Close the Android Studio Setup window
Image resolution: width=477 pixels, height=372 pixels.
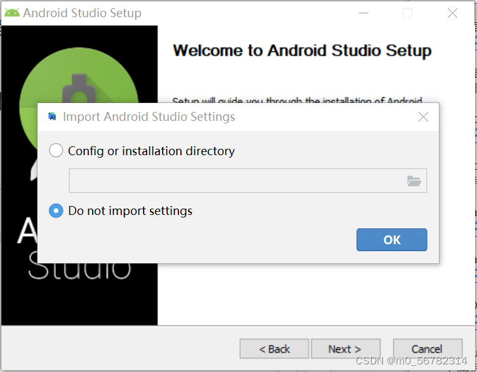click(x=452, y=13)
